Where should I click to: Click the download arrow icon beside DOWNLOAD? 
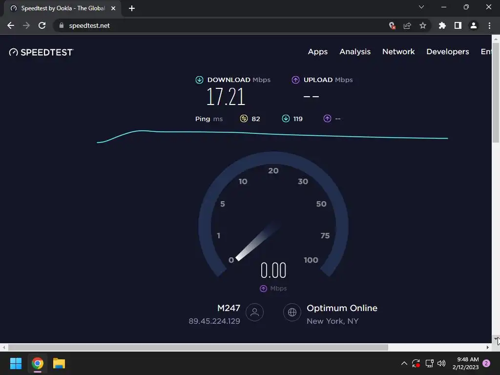click(x=199, y=80)
